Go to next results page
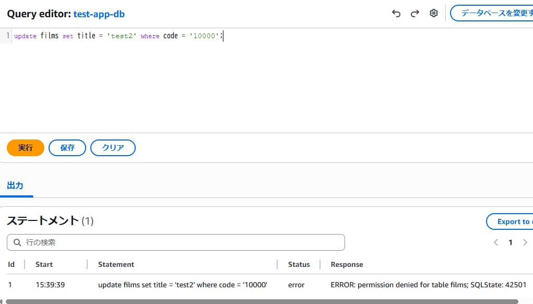 (525, 242)
